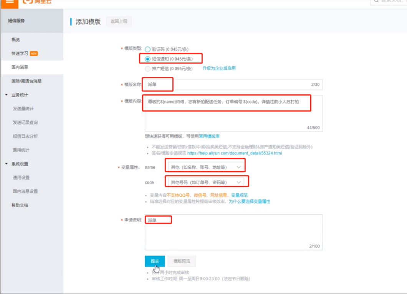407x294 pixels.
Task: Open the code variable attribute dropdown
Action: pyautogui.click(x=205, y=182)
